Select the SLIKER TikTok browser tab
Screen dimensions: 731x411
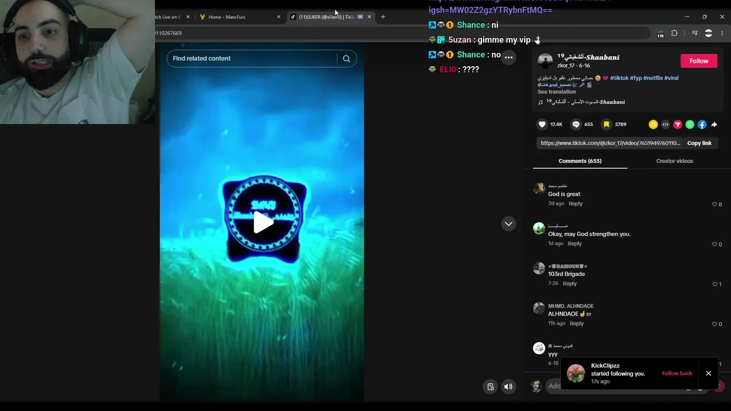point(330,17)
